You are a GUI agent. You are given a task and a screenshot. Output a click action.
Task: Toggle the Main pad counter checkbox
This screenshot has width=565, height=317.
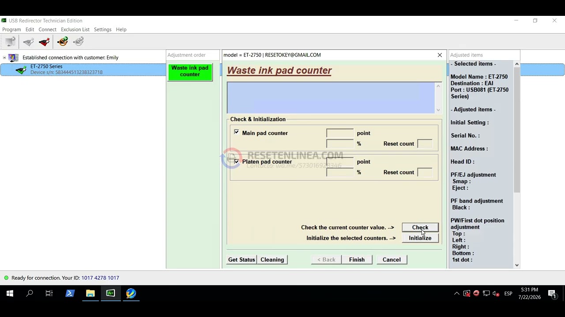(x=237, y=132)
